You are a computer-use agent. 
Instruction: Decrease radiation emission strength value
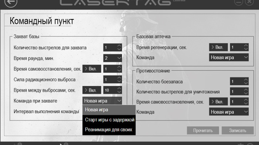[119, 81]
